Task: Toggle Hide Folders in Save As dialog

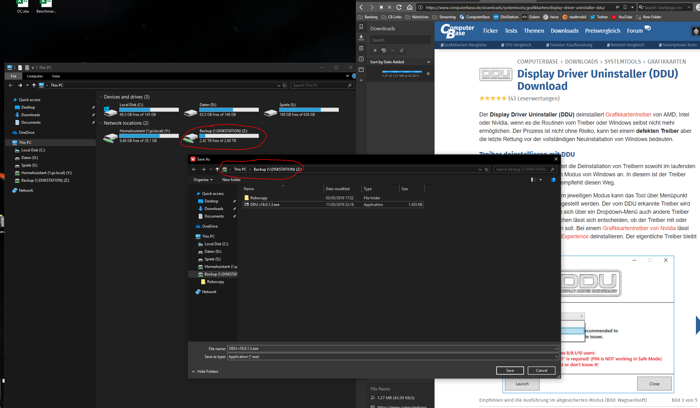Action: tap(205, 371)
